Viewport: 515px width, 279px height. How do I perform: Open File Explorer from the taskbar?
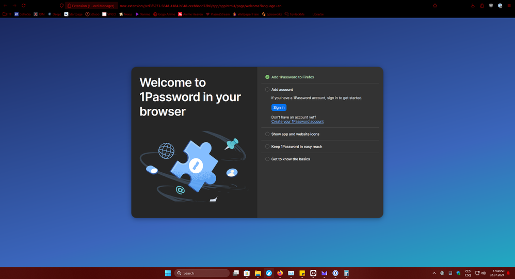tap(258, 273)
